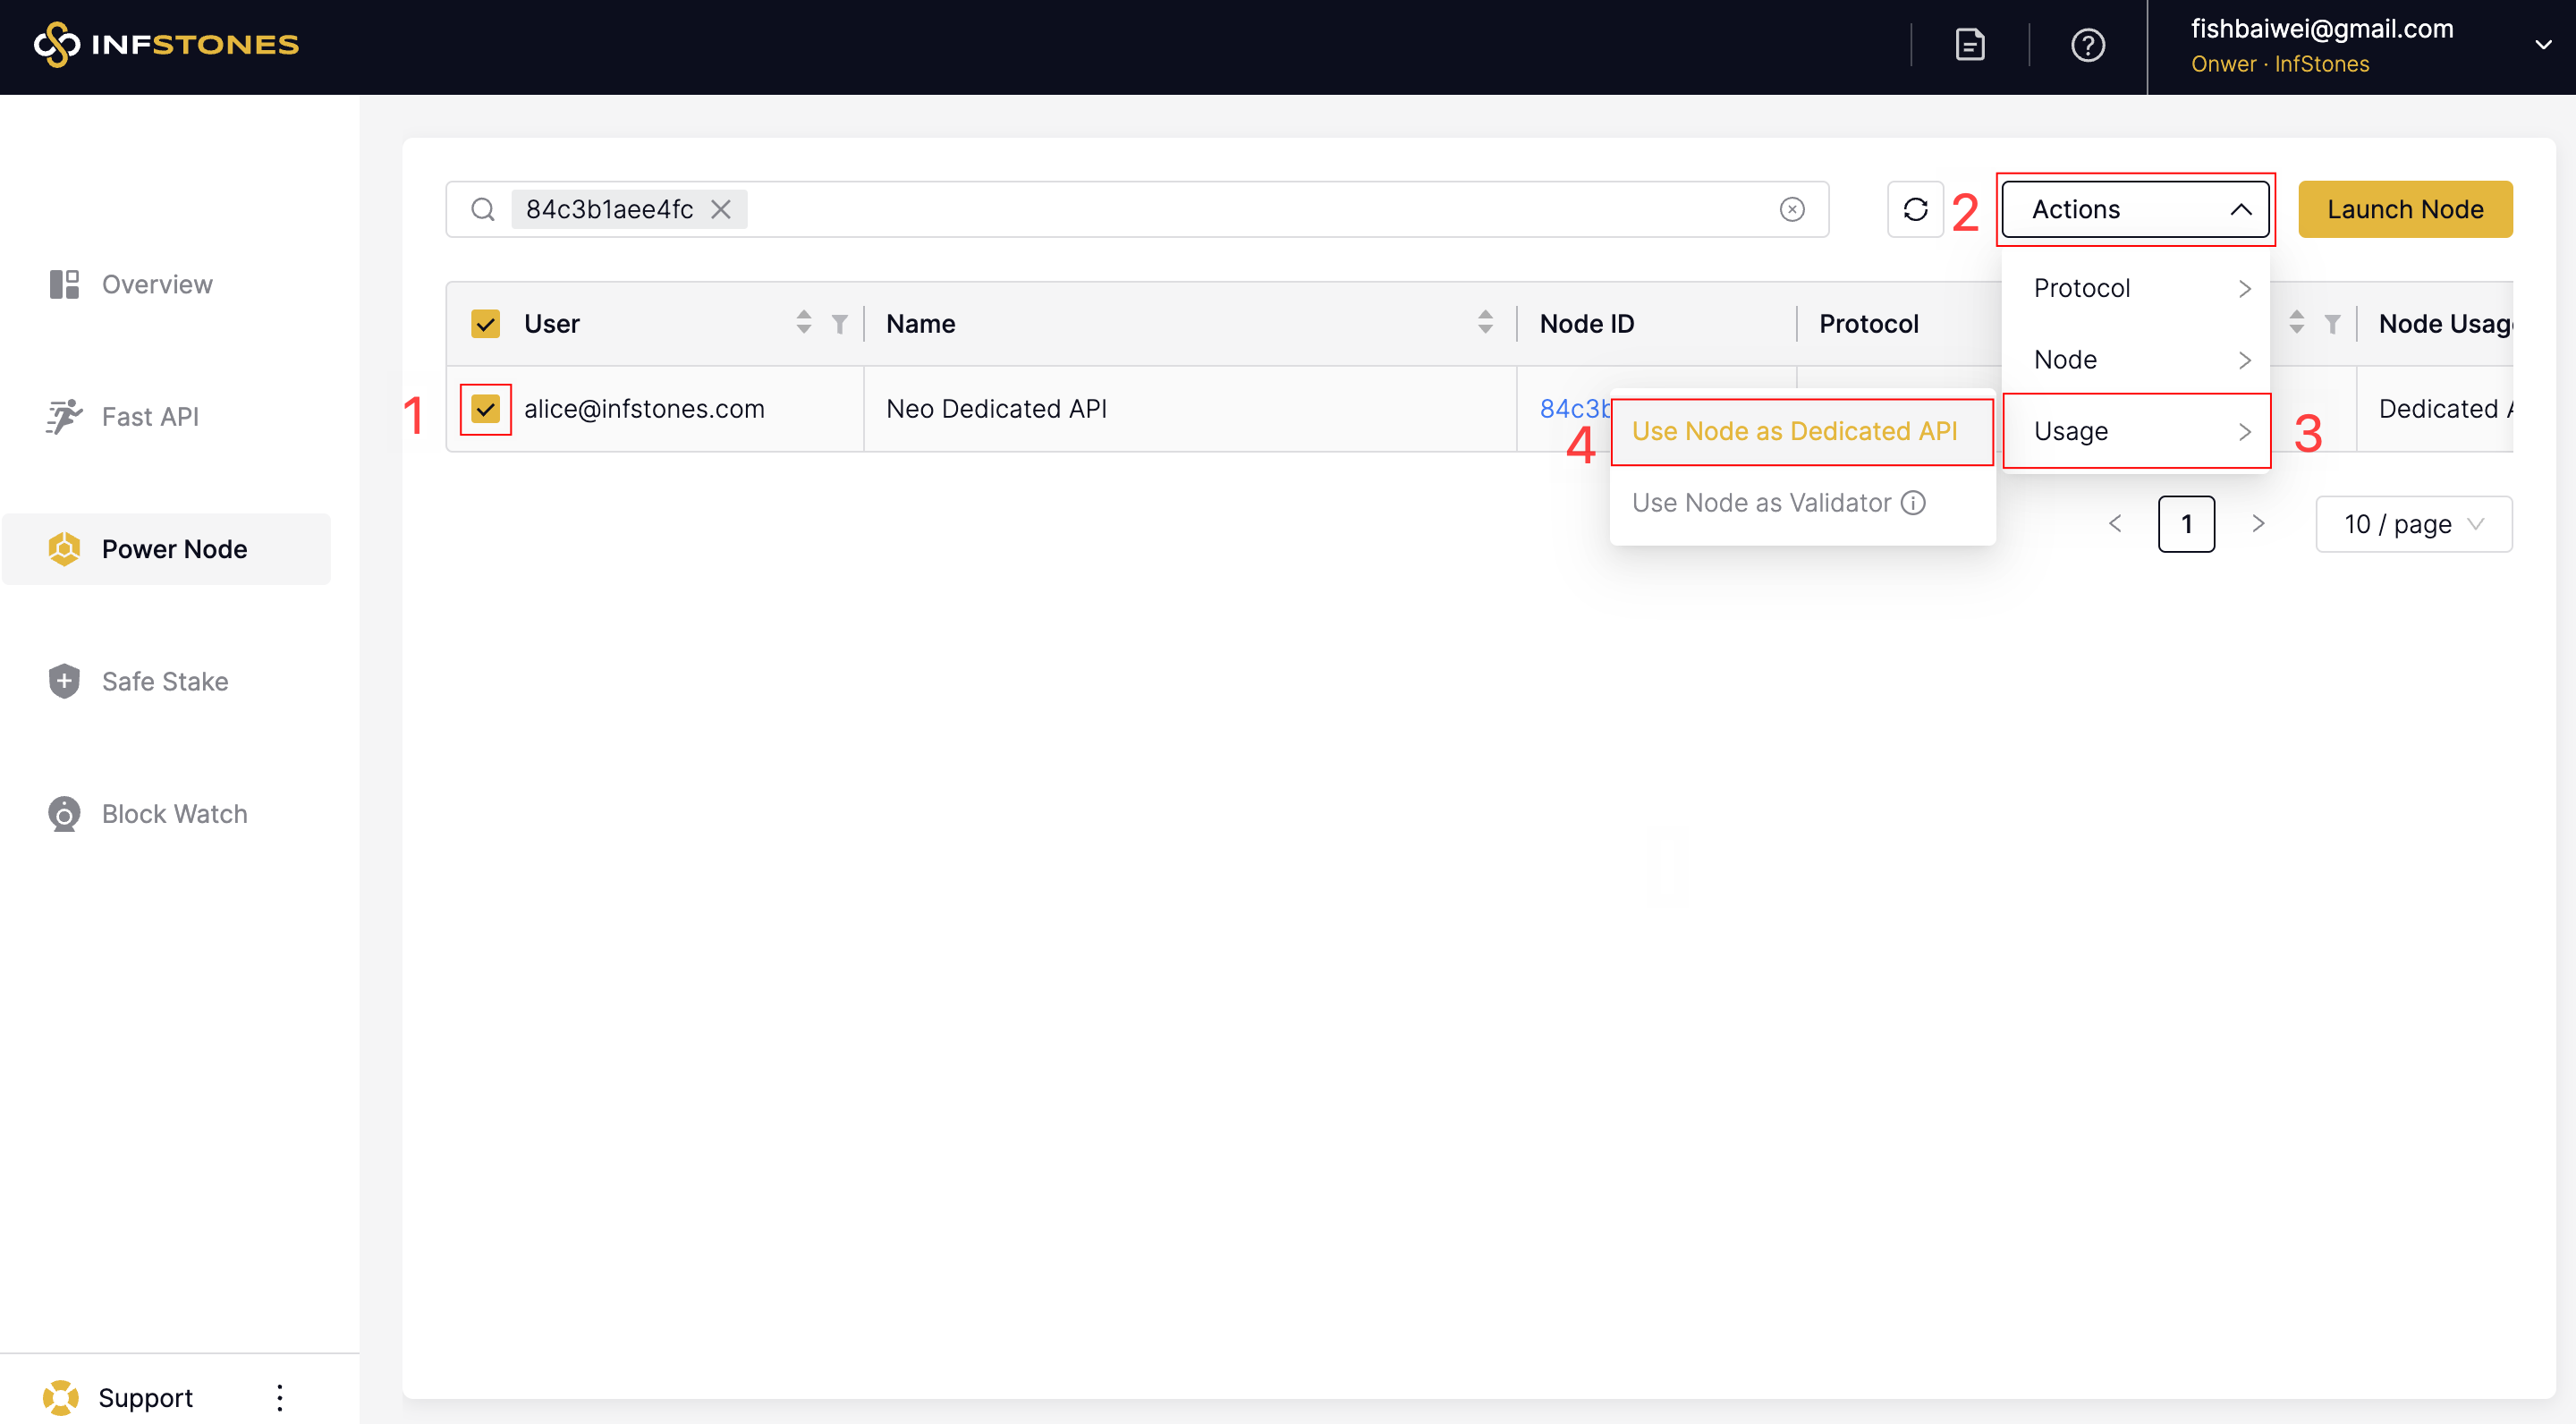Click the User column filter icon
Screen dimensions: 2576x1424
point(839,324)
